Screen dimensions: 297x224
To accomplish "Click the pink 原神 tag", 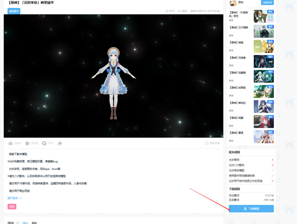I will [x=12, y=207].
